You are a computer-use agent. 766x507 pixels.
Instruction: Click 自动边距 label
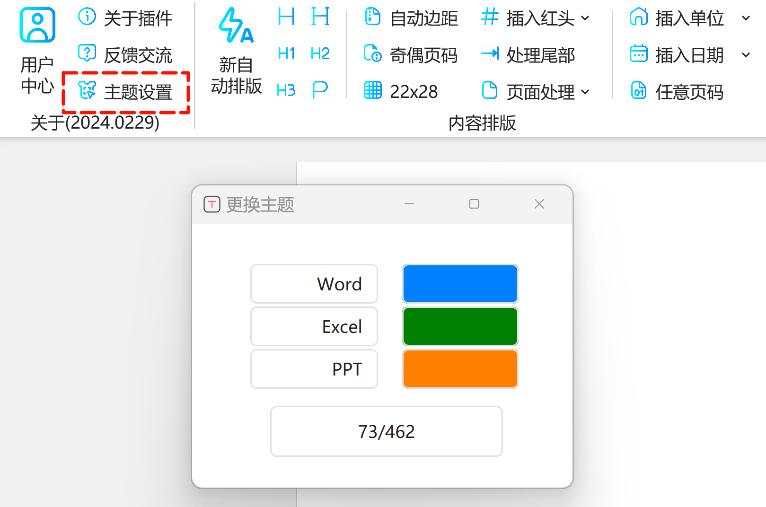pyautogui.click(x=424, y=18)
